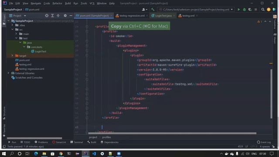Click the editor horizontal scrollbar
This screenshot has width=279, height=157.
(172, 133)
